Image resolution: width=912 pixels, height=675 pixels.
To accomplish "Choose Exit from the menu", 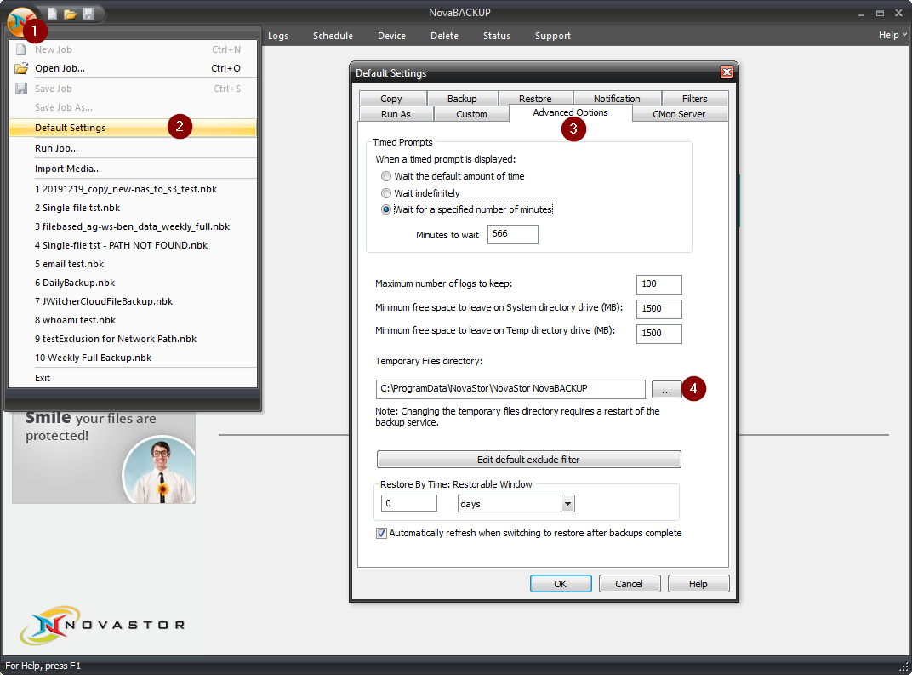I will point(133,378).
